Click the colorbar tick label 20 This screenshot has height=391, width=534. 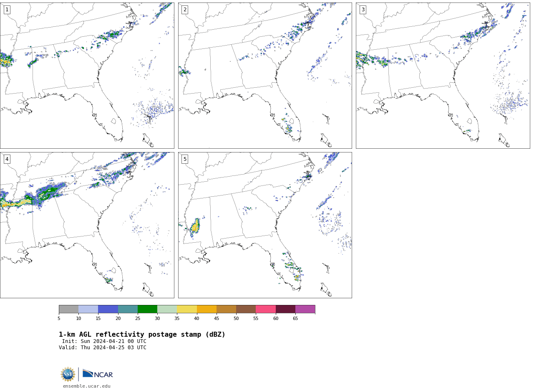(x=118, y=319)
